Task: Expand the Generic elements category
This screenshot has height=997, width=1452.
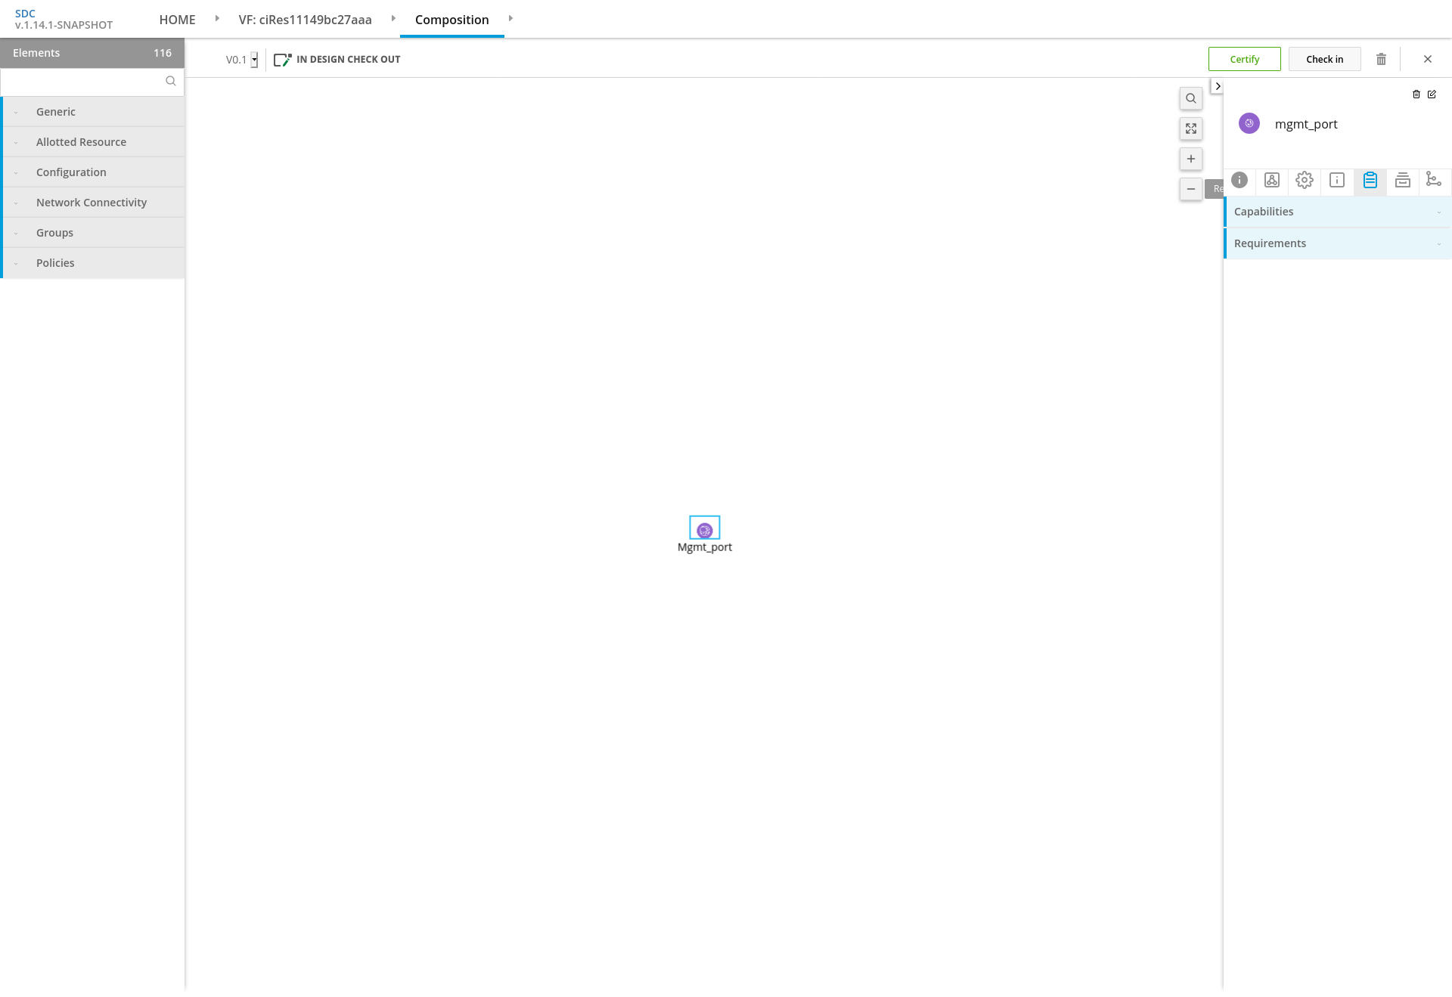Action: [56, 112]
